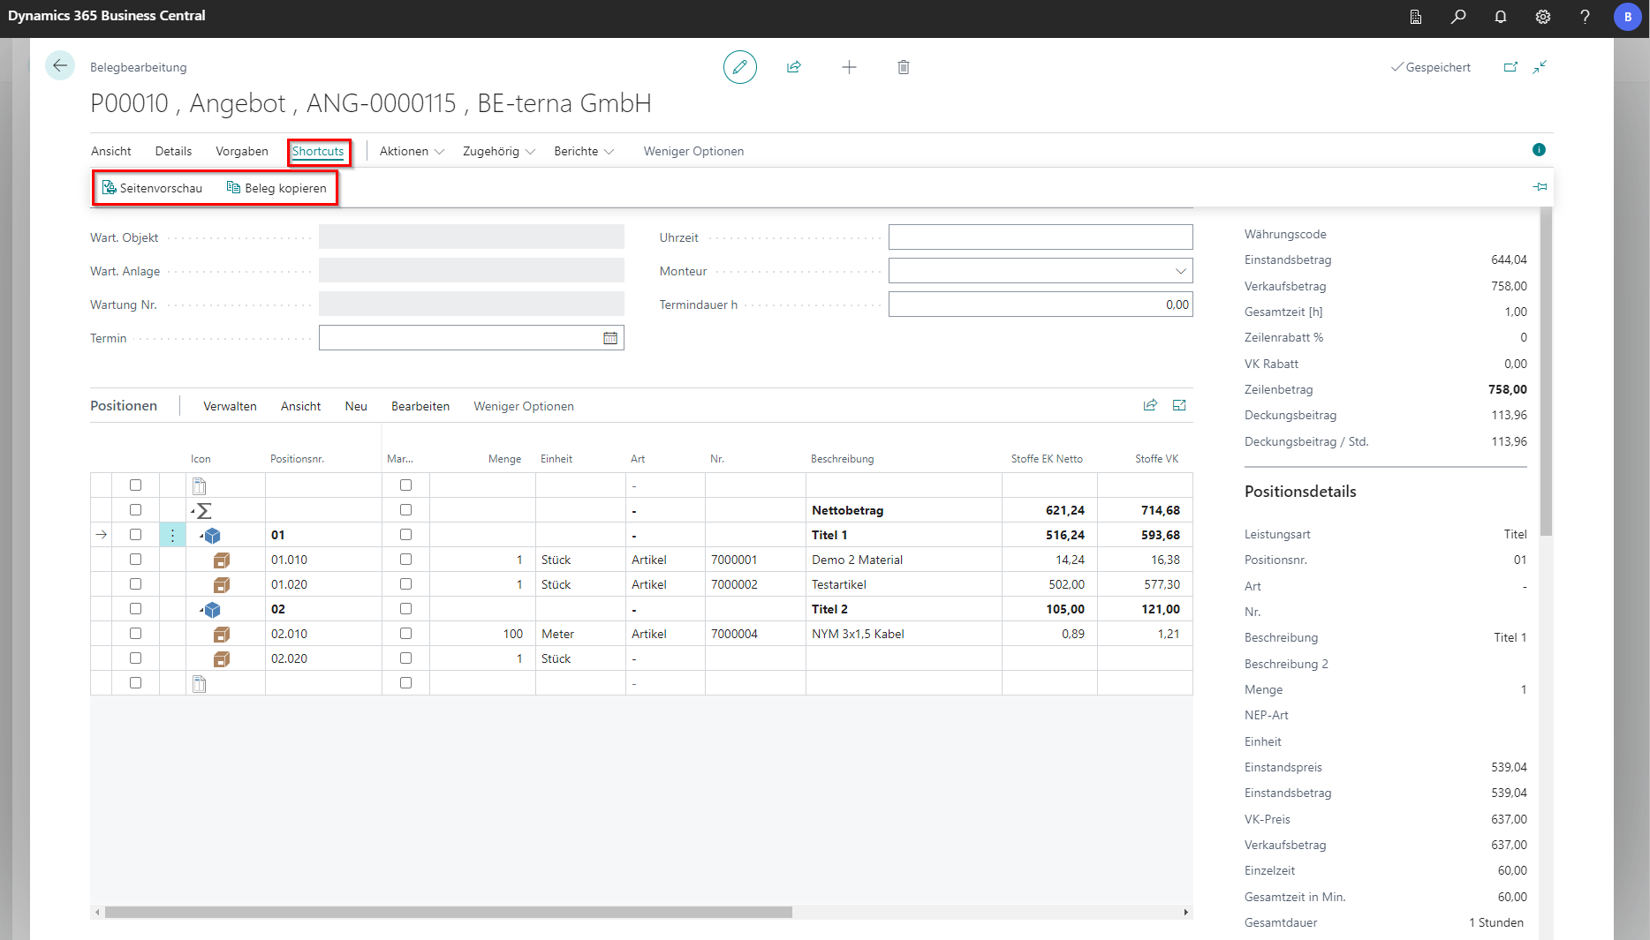
Task: Expand the Monteur dropdown
Action: coord(1180,271)
